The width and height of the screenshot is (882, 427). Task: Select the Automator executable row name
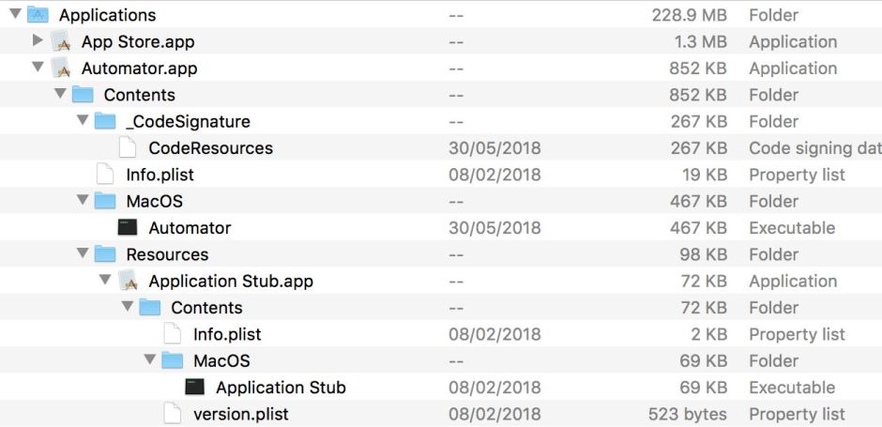pyautogui.click(x=190, y=228)
